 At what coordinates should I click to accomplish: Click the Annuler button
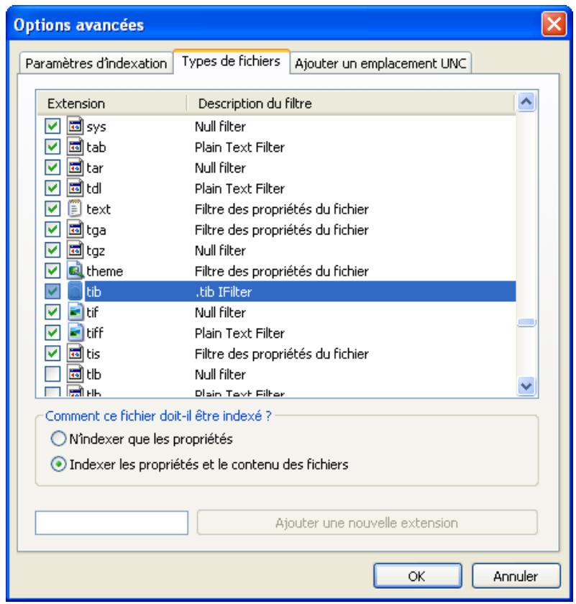coord(516,576)
